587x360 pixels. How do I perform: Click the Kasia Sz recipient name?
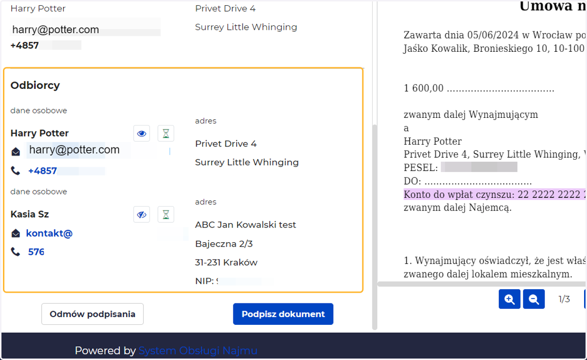pyautogui.click(x=30, y=214)
